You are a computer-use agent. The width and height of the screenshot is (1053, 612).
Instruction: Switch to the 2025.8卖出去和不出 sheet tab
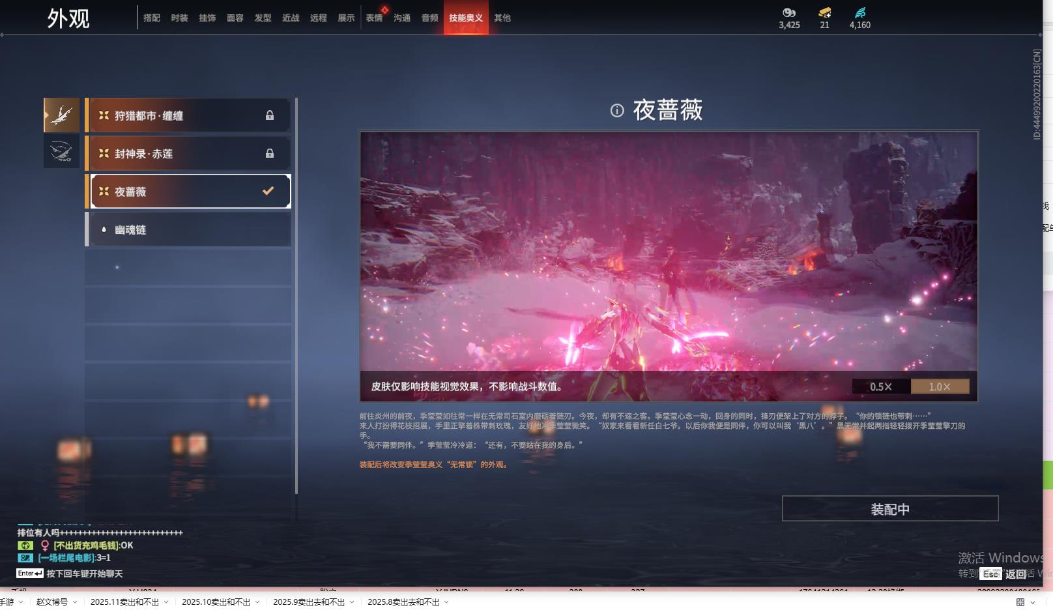[403, 602]
